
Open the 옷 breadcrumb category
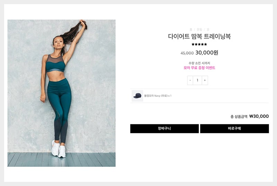(208, 29)
